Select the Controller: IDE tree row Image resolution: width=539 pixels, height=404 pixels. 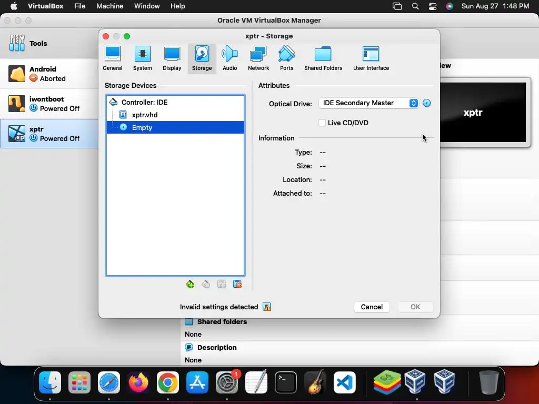pos(175,102)
